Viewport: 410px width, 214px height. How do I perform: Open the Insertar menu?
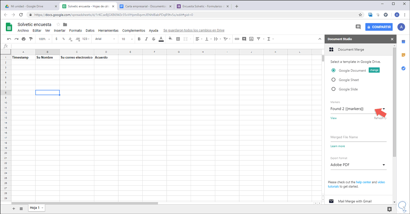click(60, 30)
